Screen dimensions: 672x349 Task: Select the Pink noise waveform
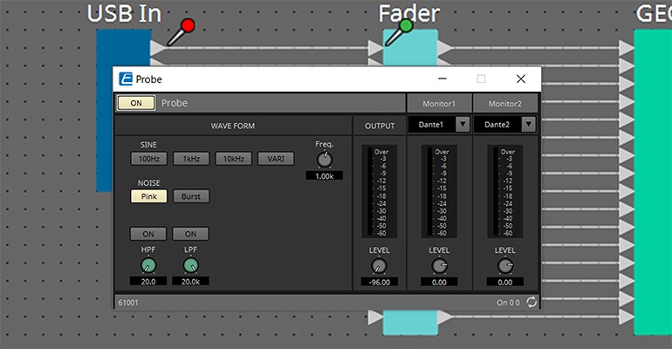tap(148, 196)
